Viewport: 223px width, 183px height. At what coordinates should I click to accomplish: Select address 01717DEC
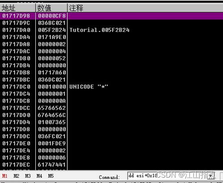(16, 165)
